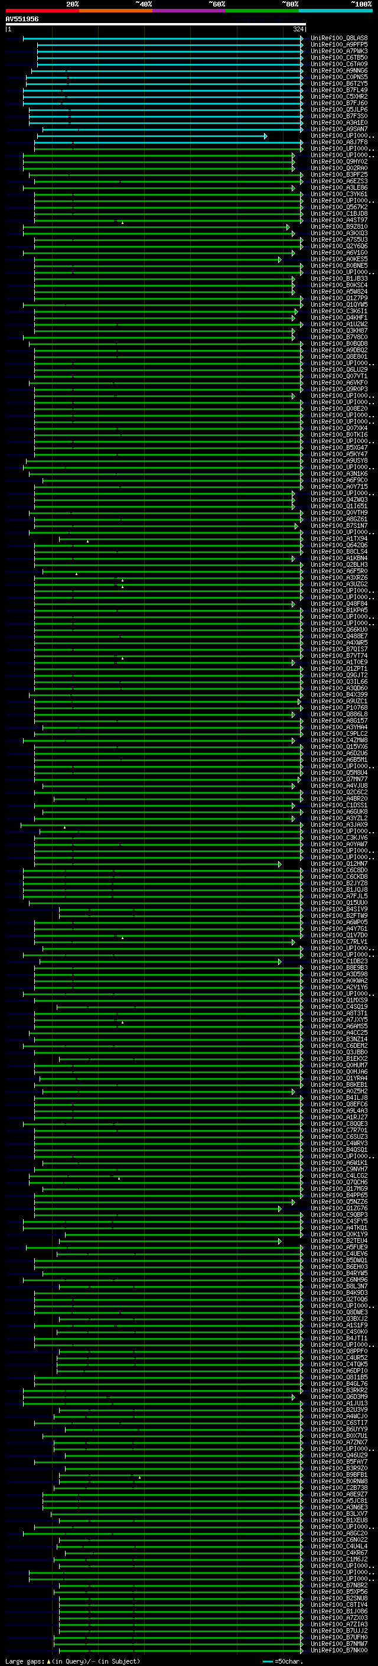Click the label UniRef100_B4SIV9
Image resolution: width=378 pixels, height=1666 pixels.
(339, 909)
